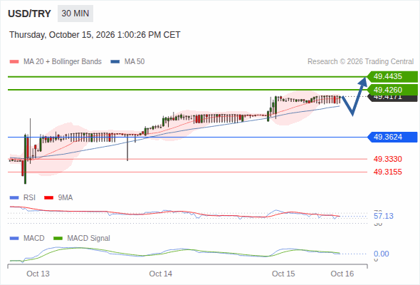Select the 49.4260 resistance level tag
420x285 pixels.
point(392,90)
